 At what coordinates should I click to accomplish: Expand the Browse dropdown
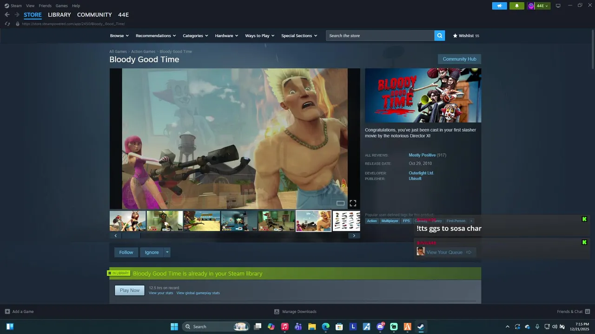pos(119,35)
